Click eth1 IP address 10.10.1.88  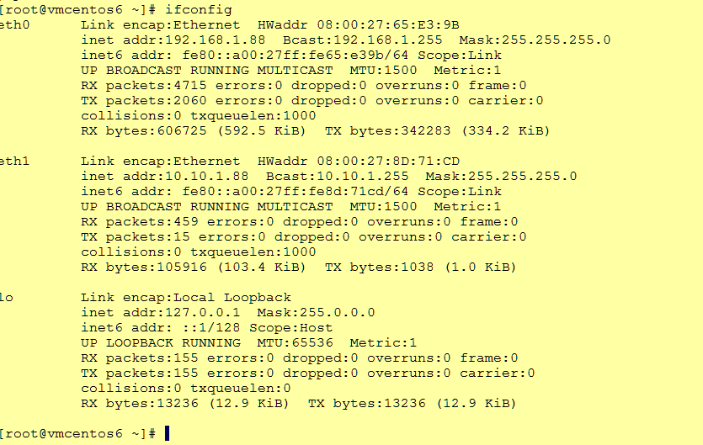pyautogui.click(x=206, y=176)
